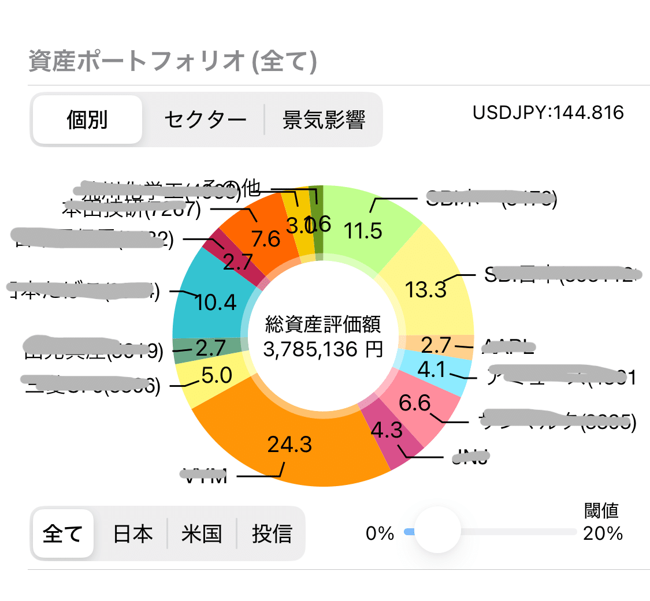Filter portfolio to 日本 holdings

[x=132, y=533]
